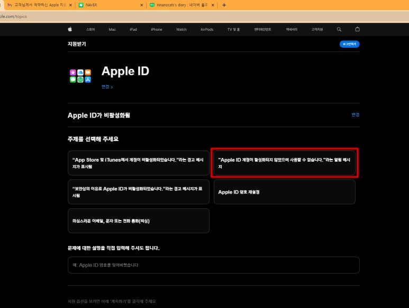Click the blog tab favicon
409x308 pixels.
[152, 5]
